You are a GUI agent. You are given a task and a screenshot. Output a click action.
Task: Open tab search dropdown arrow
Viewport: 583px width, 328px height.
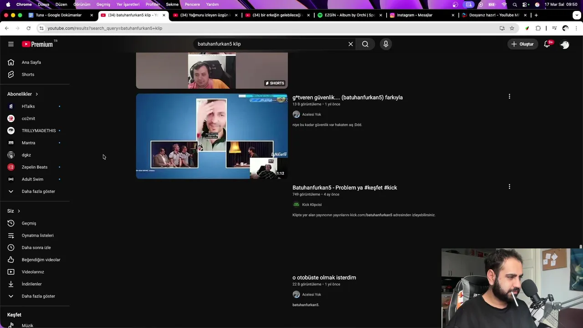click(x=577, y=15)
